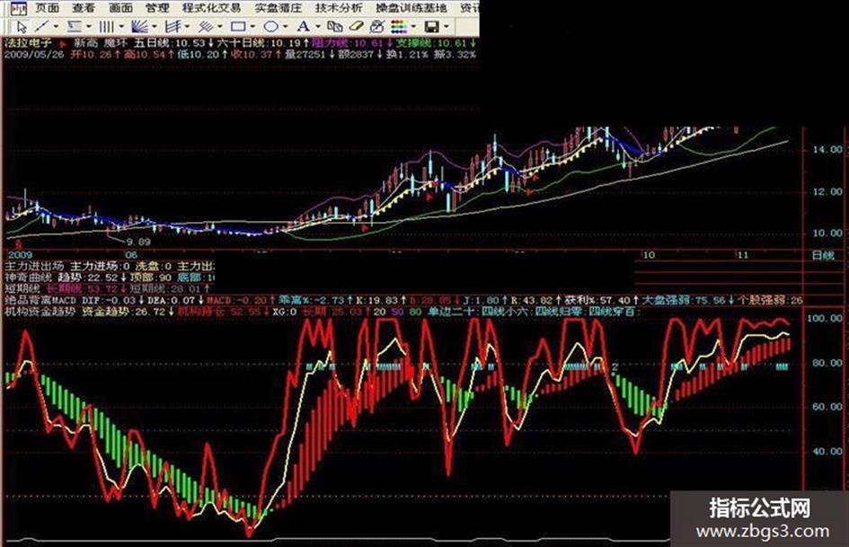Click the 机构资金趋势 indicator title
Viewport: 849px width, 547px height.
tap(40, 312)
